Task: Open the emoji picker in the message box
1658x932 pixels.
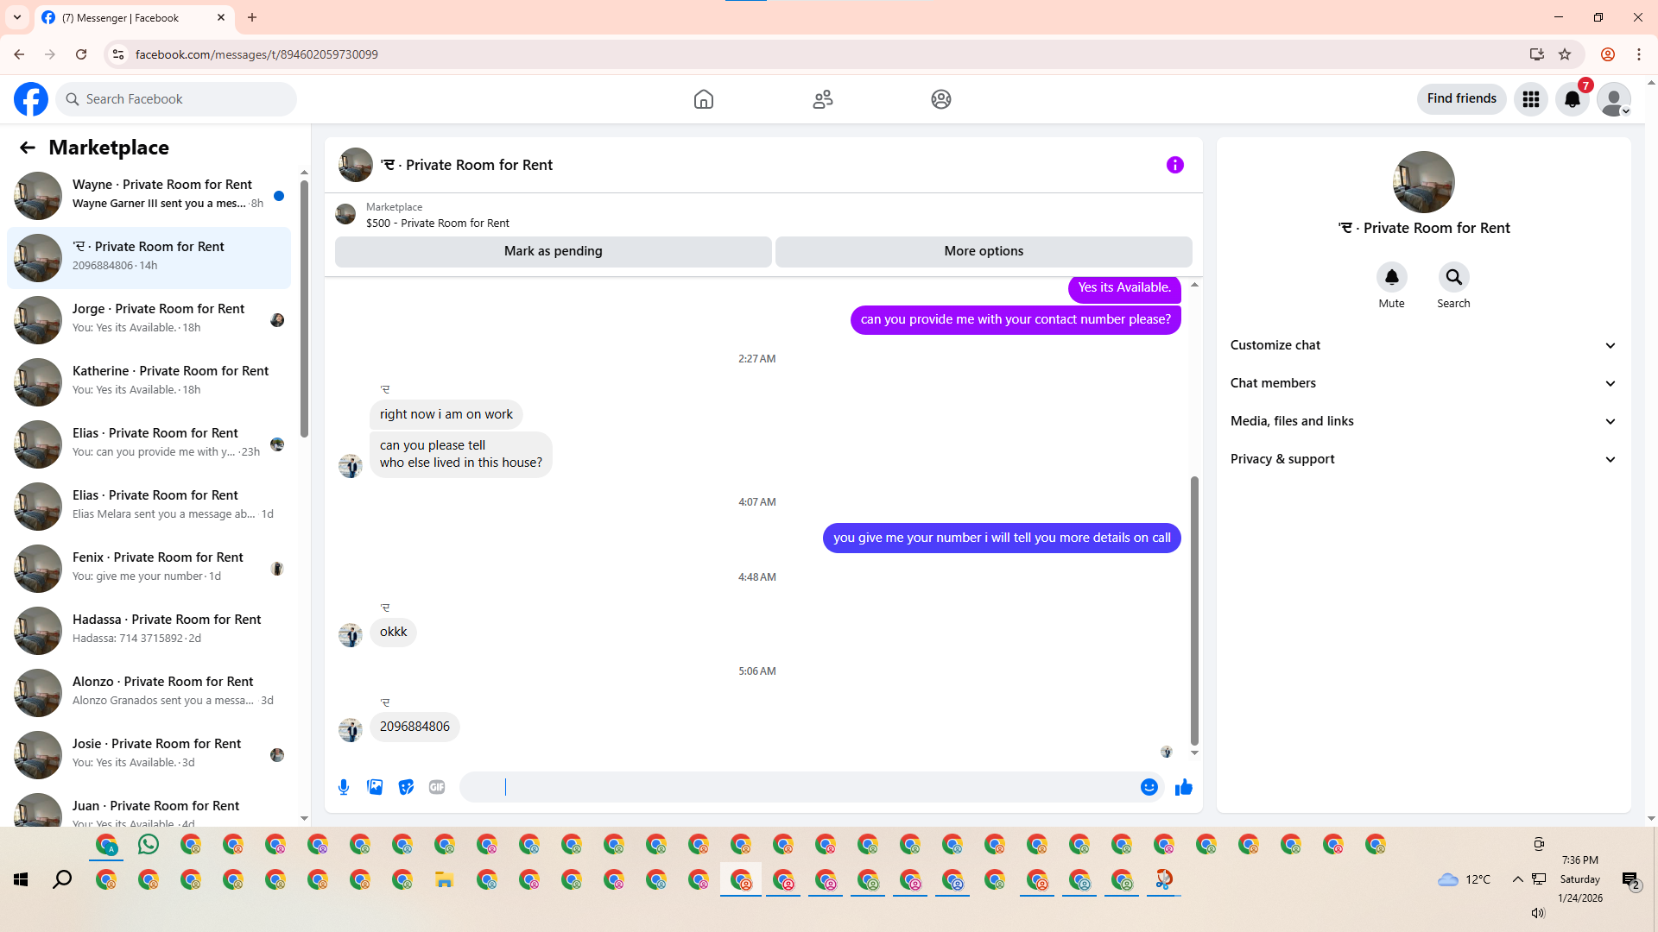Action: [1149, 787]
